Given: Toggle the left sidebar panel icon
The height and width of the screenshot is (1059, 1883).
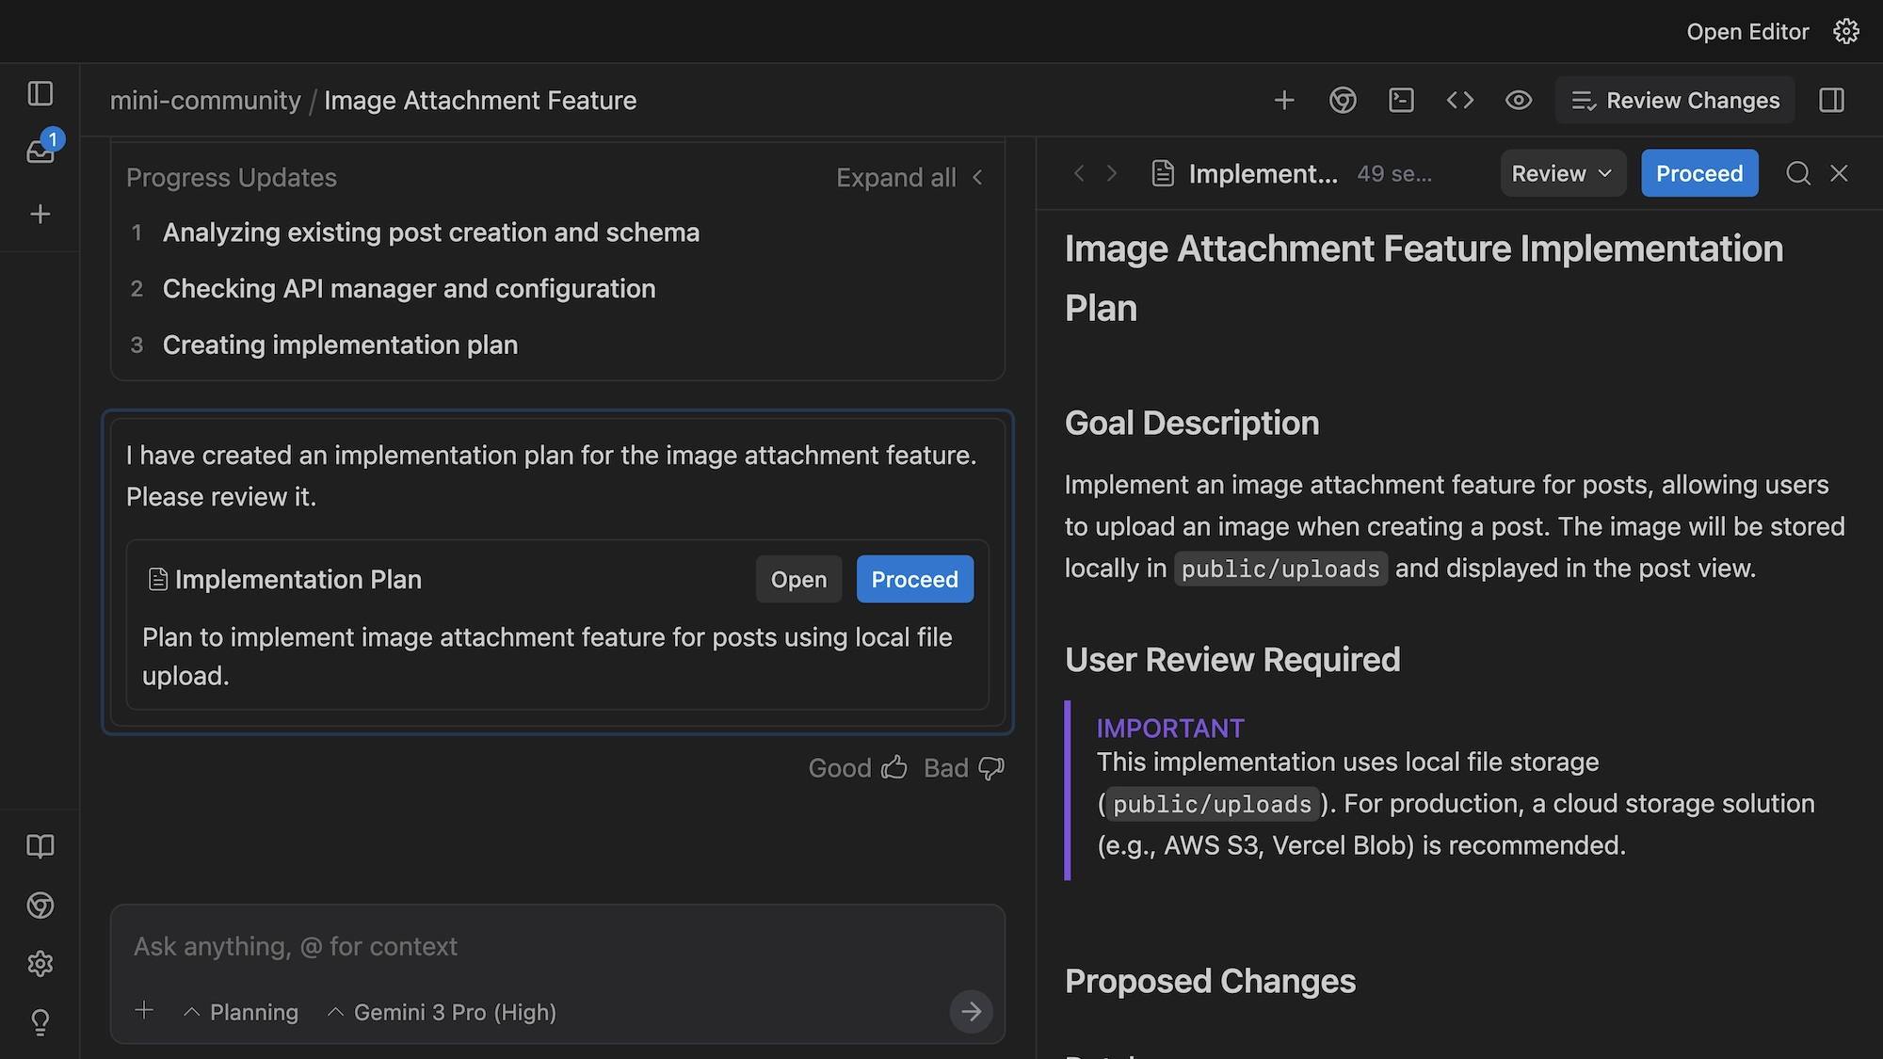Looking at the screenshot, I should [40, 93].
